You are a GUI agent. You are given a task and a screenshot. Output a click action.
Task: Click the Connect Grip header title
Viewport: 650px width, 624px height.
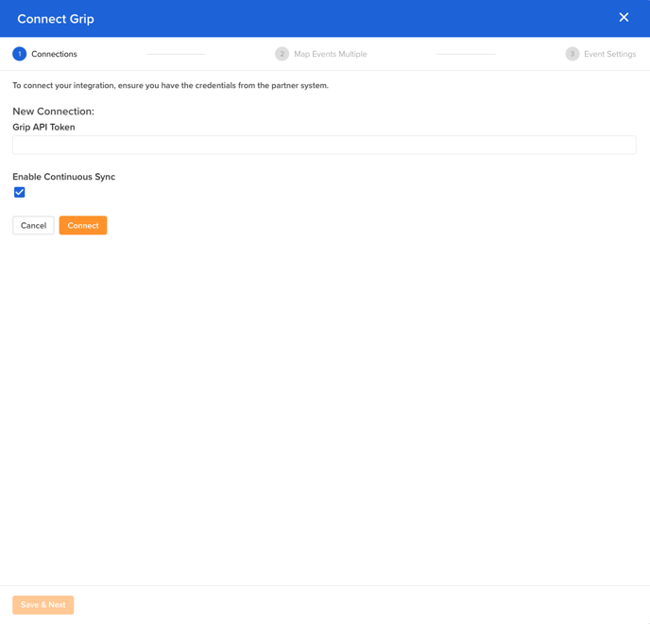click(56, 19)
